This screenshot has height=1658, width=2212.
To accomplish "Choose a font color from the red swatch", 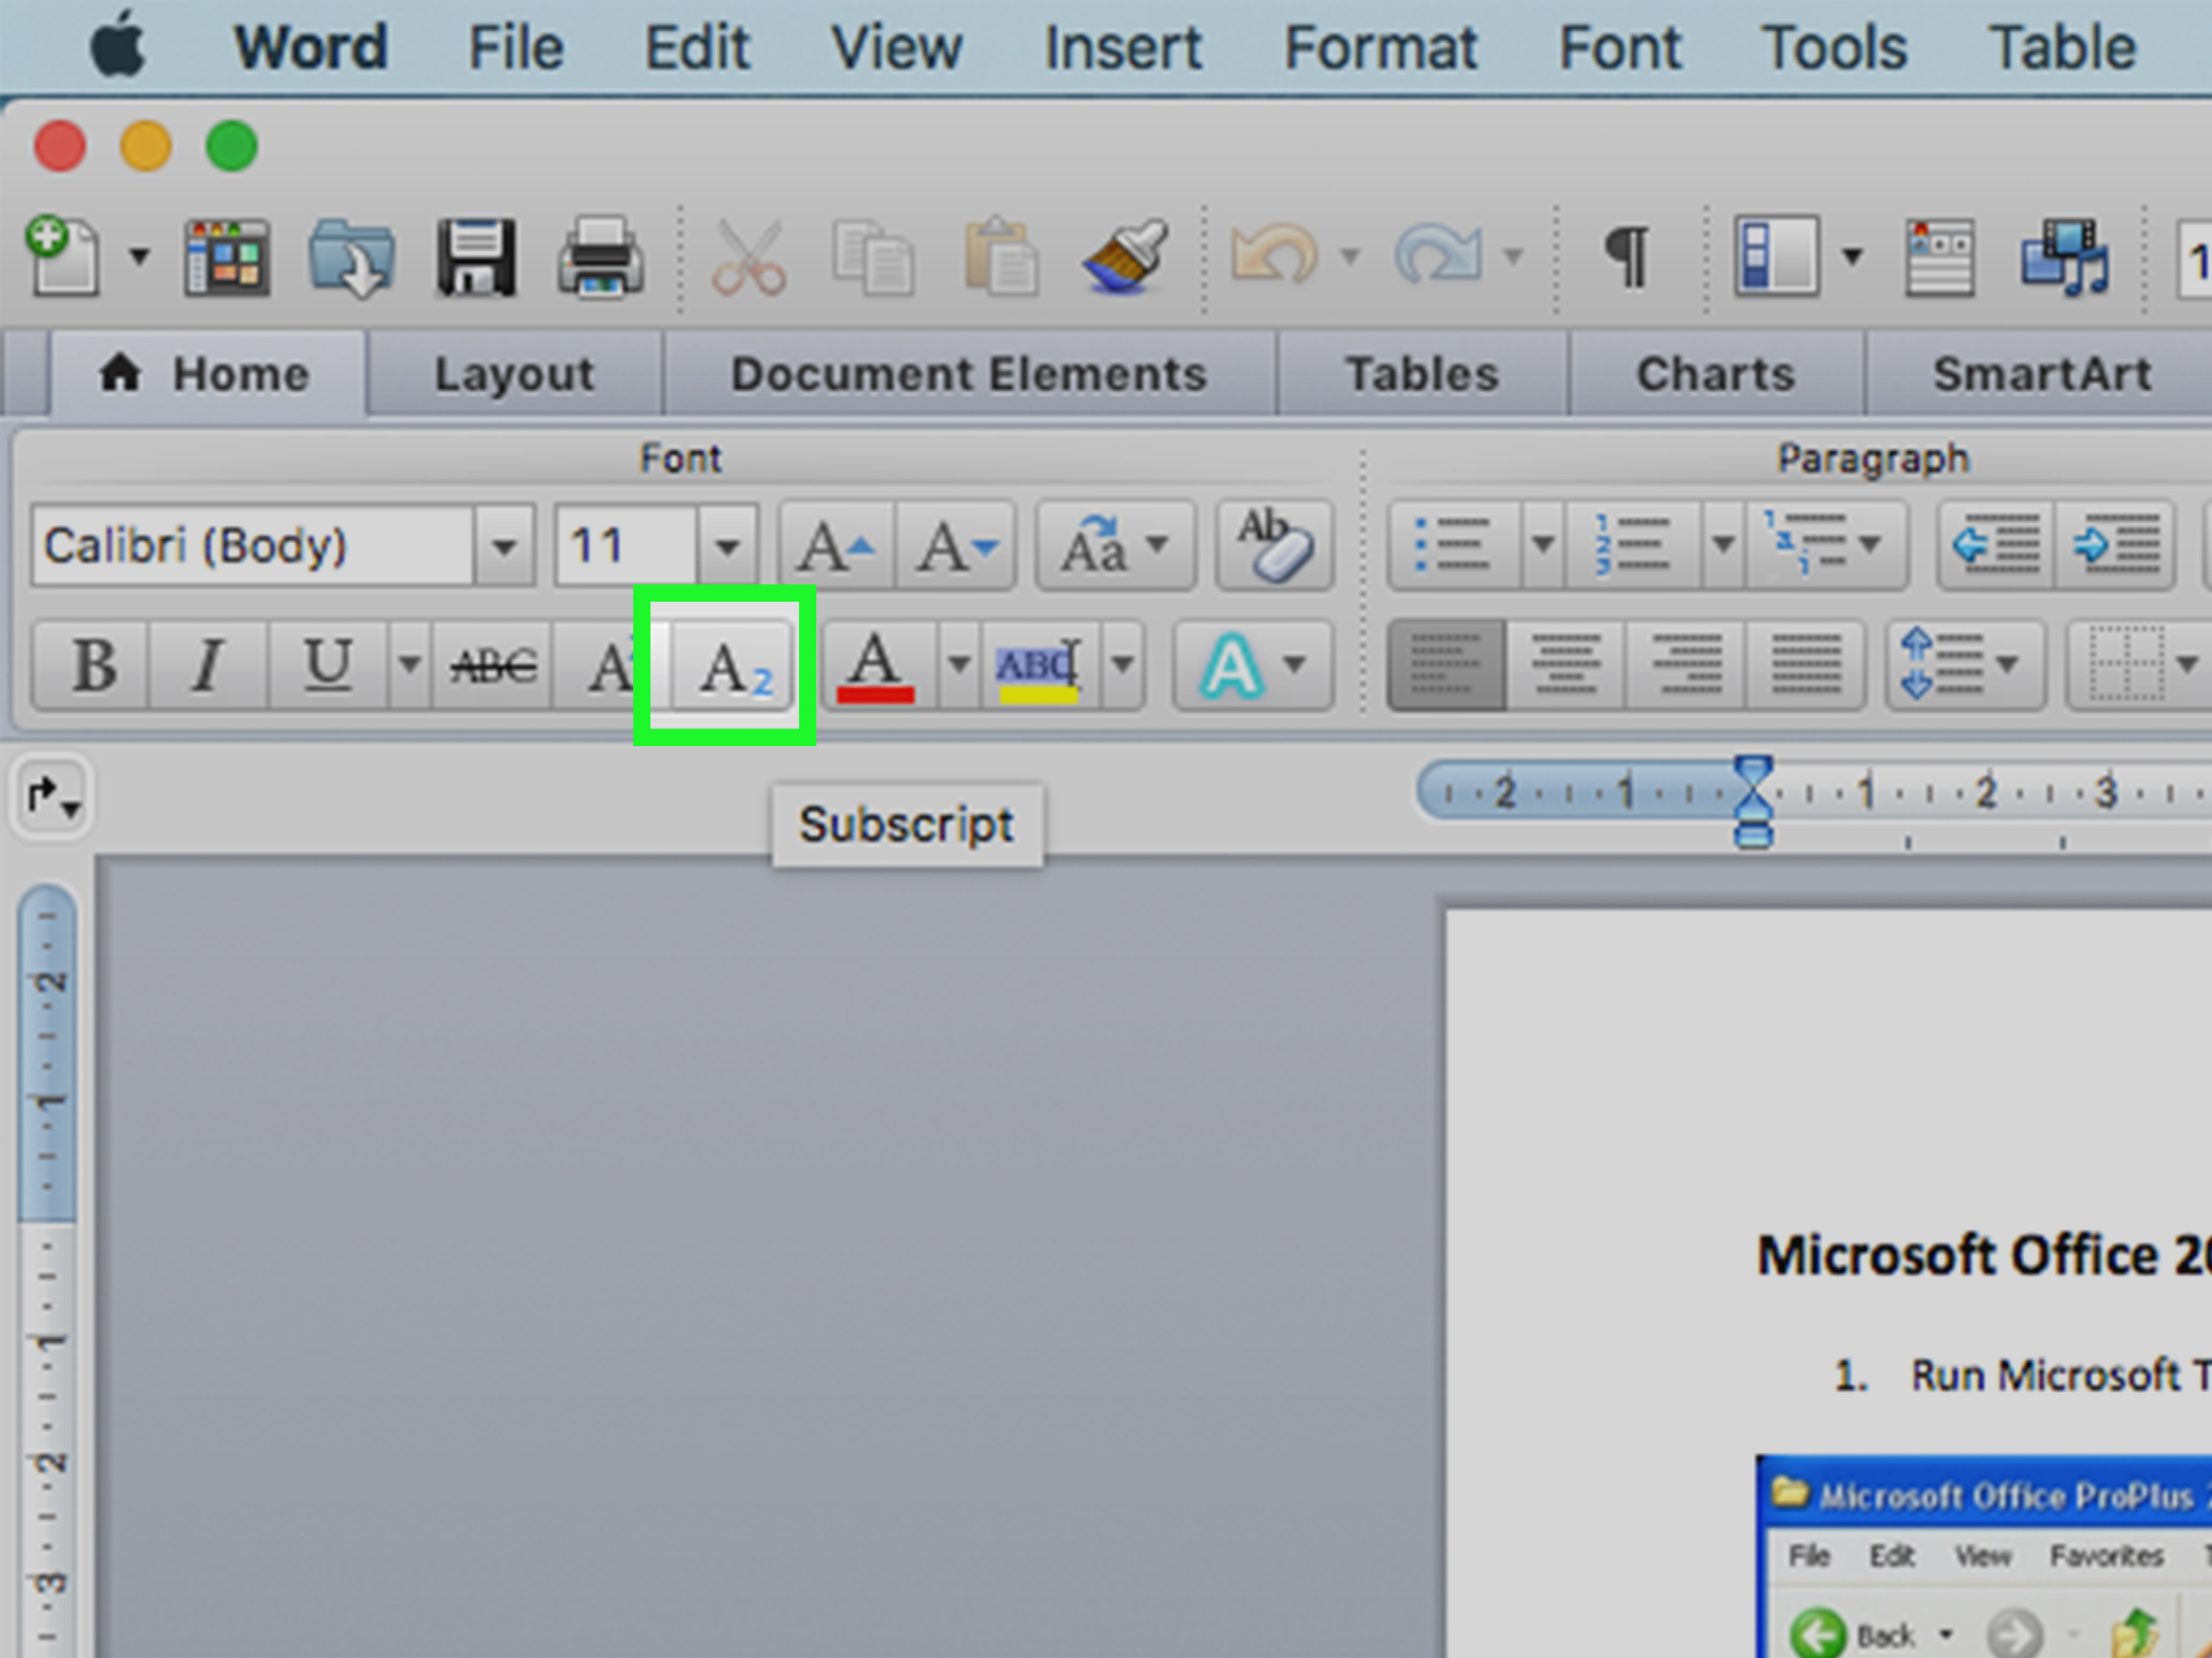I will (874, 665).
